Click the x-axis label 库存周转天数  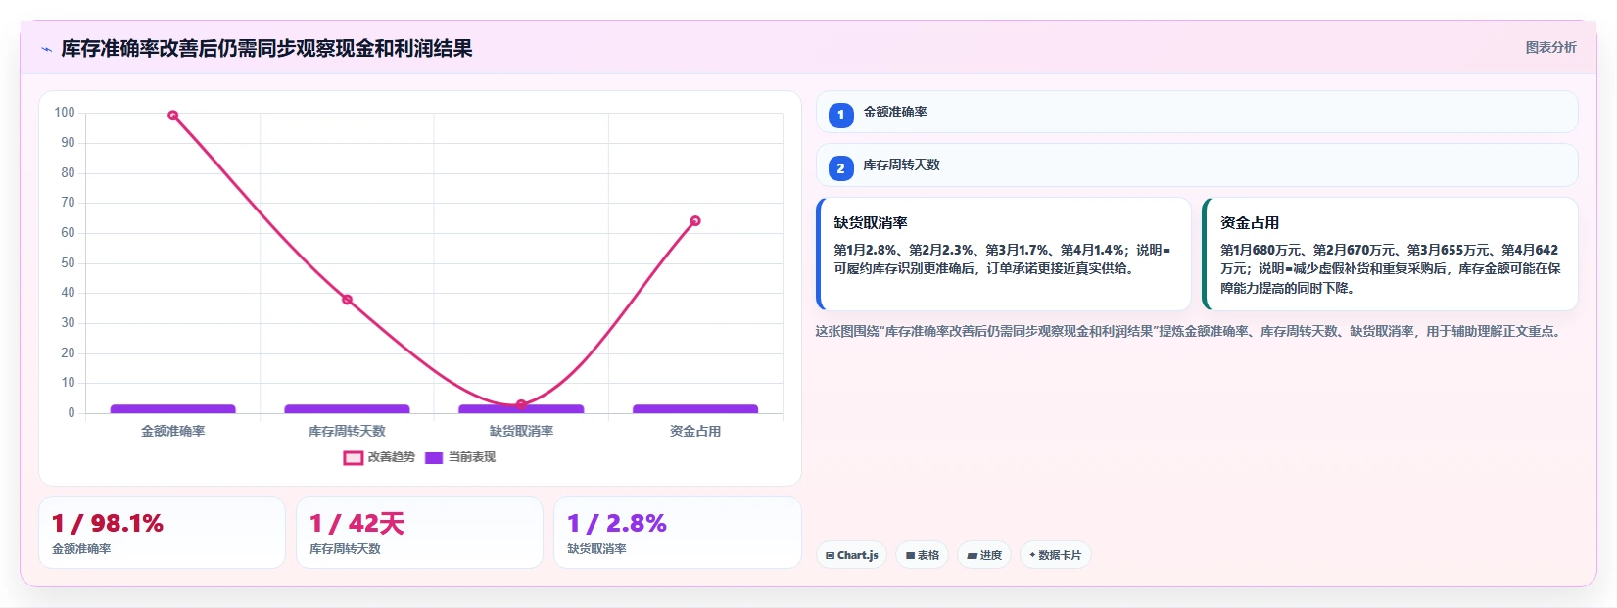(x=347, y=431)
